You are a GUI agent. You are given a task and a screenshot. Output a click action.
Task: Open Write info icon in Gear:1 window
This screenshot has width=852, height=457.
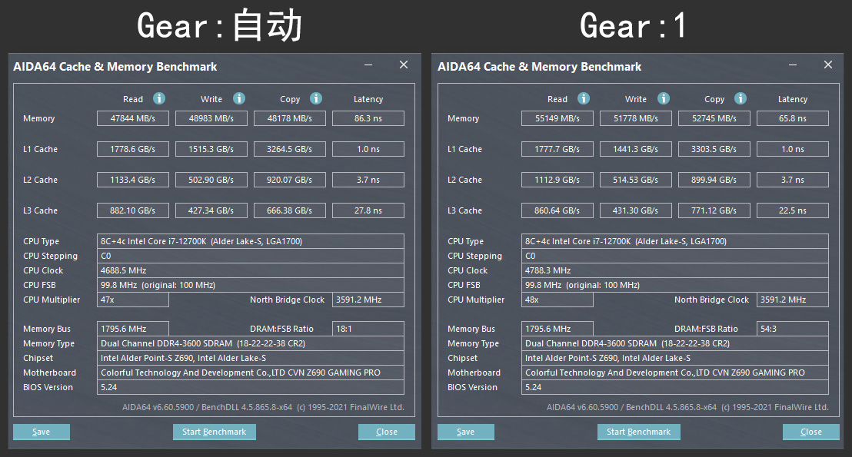(664, 98)
